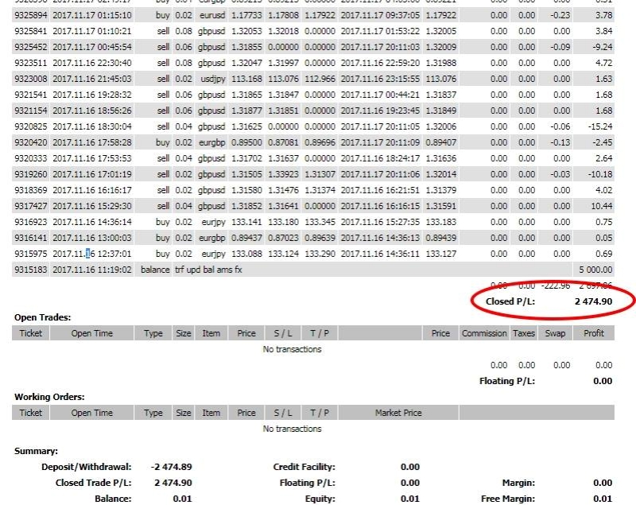This screenshot has height=505, width=636.
Task: Select ticket number 9315975
Action: (x=31, y=254)
